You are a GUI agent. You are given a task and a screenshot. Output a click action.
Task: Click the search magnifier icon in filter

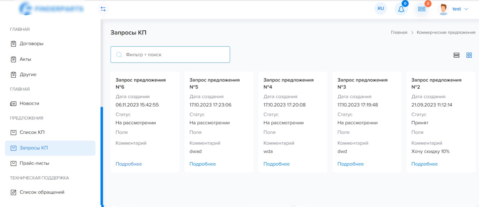[119, 55]
